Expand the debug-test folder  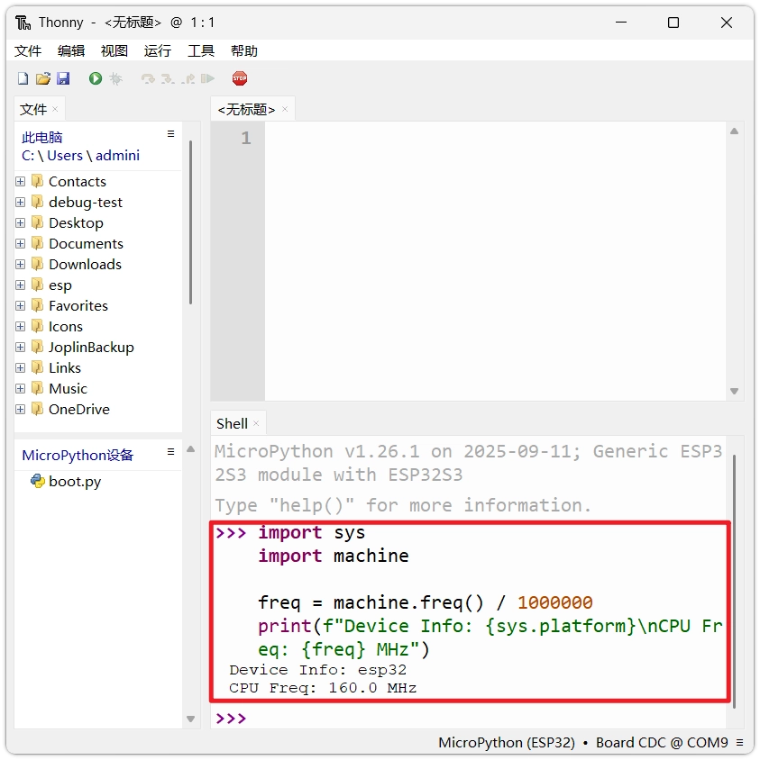coord(21,203)
